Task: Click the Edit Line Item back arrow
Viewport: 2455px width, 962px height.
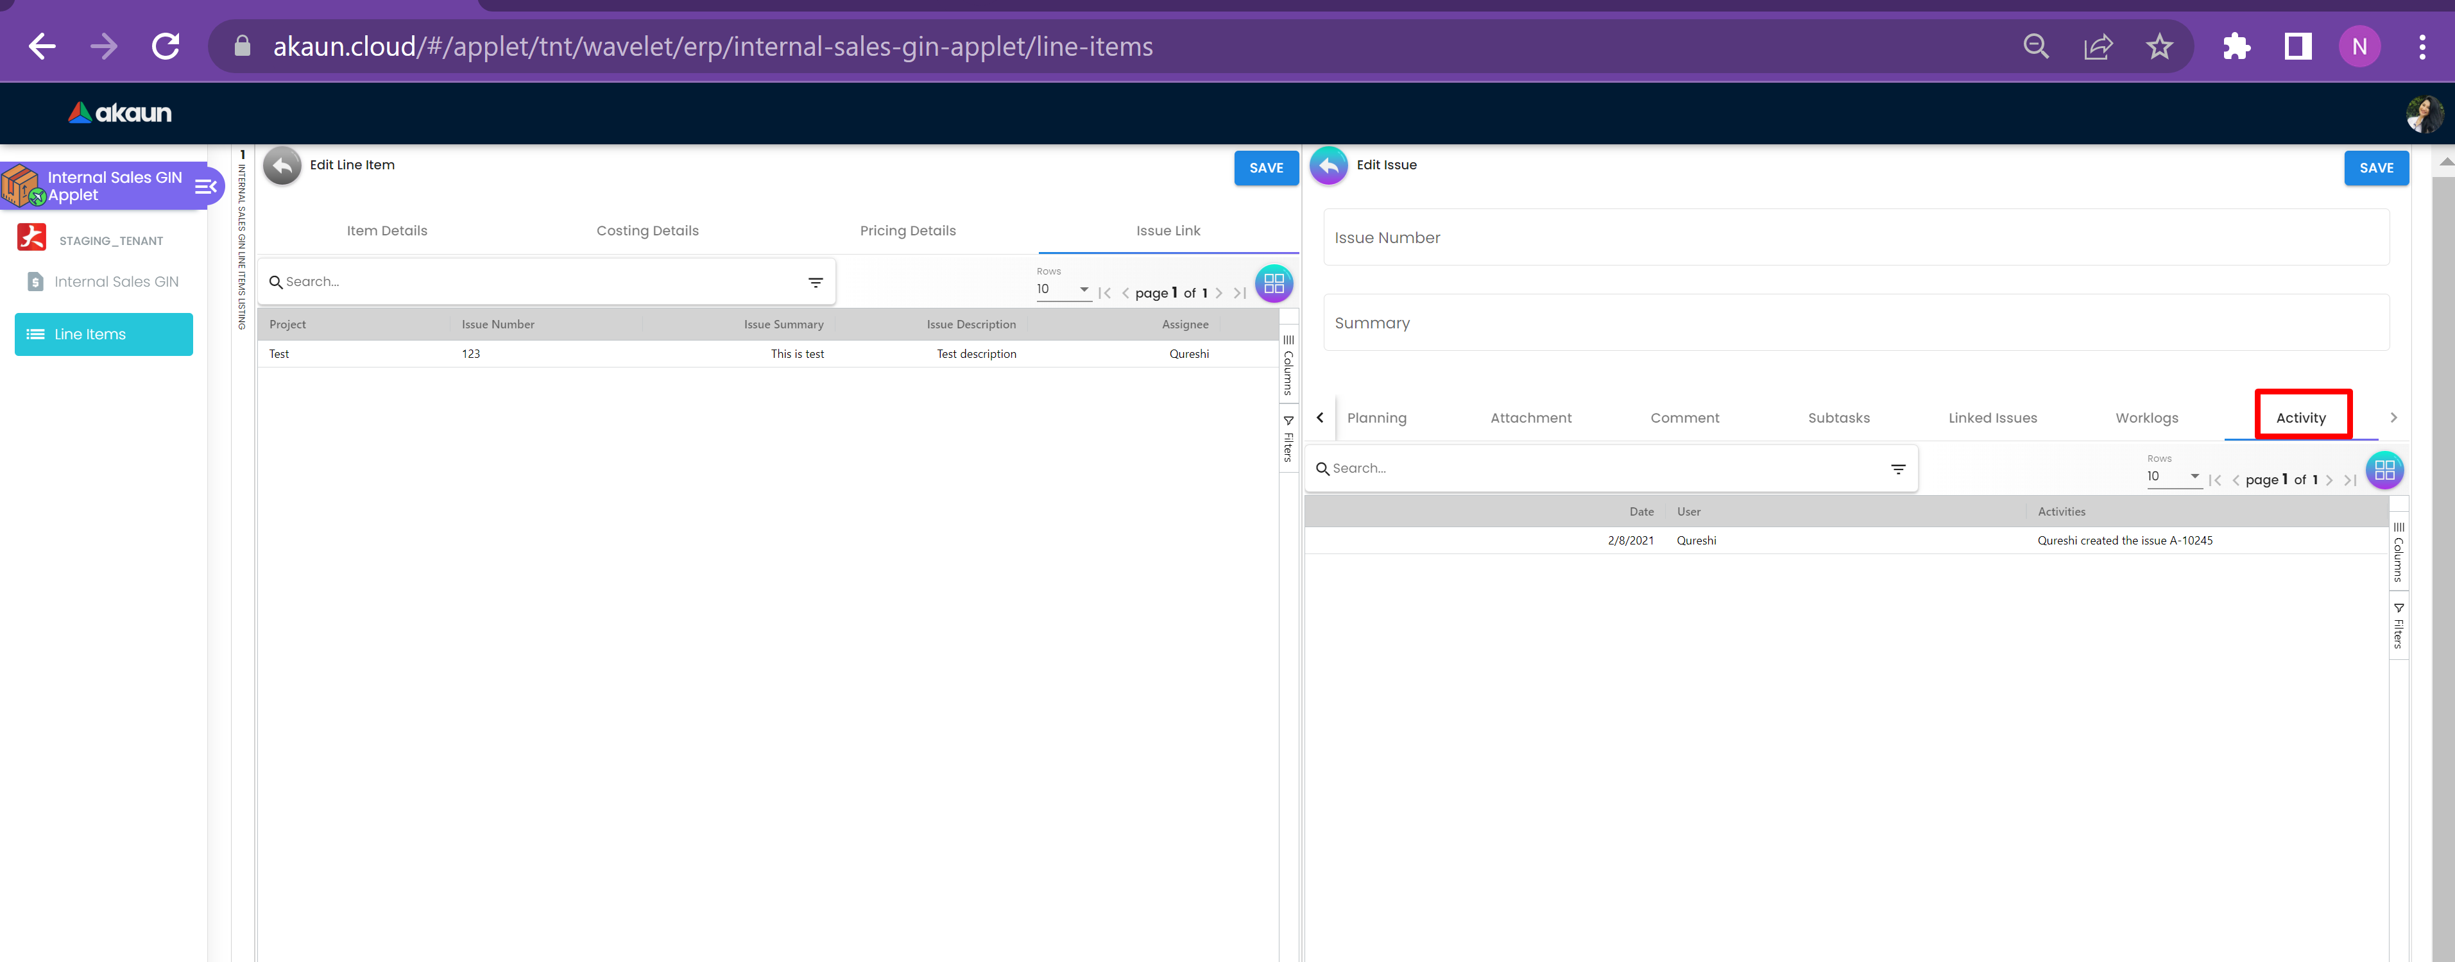Action: (x=282, y=165)
